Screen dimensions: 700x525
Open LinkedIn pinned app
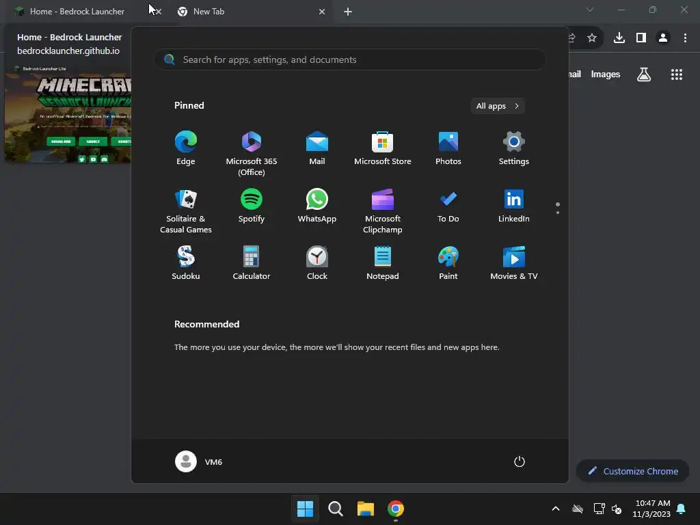point(514,206)
